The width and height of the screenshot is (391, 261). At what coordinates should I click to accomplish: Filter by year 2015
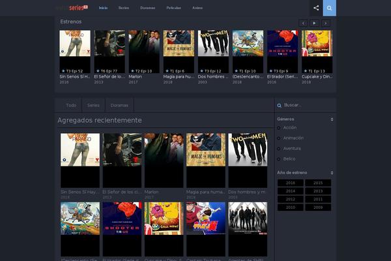coord(318,183)
